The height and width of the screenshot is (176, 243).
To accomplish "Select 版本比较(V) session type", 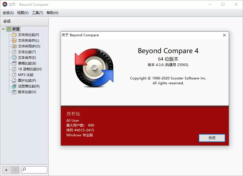I will coord(27,92).
